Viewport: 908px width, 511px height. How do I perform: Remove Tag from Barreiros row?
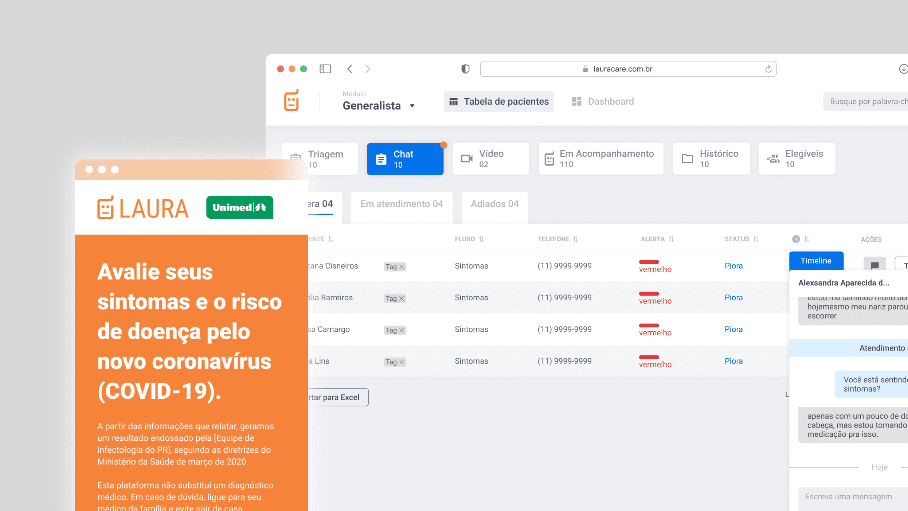point(402,299)
